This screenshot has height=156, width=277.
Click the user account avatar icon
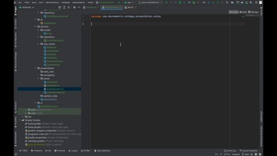pos(261,3)
